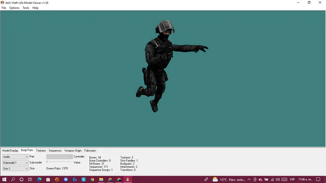Click the controller Value slider
Viewport: 326px width, 183px height.
click(x=59, y=162)
